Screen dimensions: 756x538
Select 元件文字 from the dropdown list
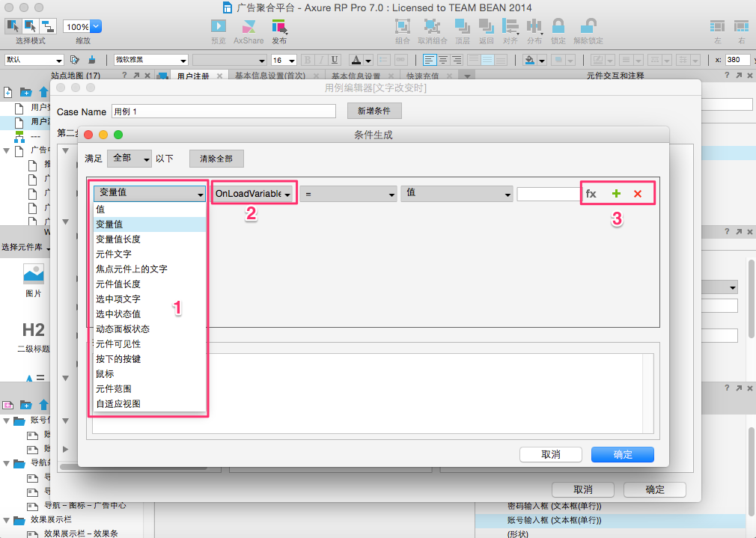(x=114, y=254)
